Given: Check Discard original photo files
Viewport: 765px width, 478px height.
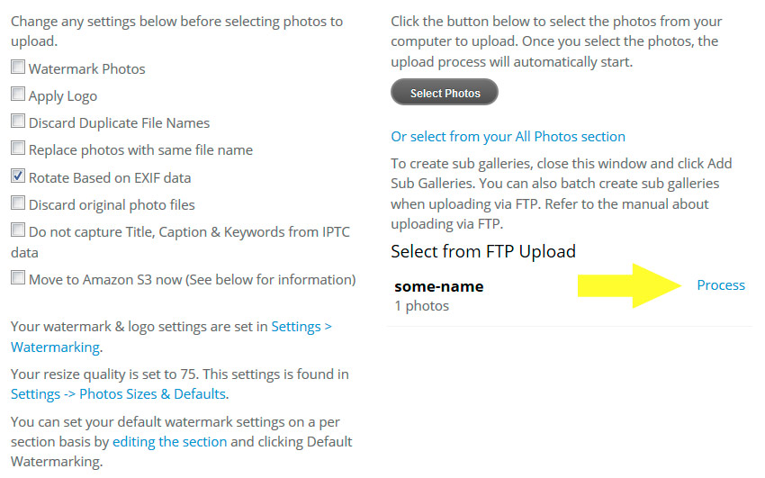Looking at the screenshot, I should [18, 203].
